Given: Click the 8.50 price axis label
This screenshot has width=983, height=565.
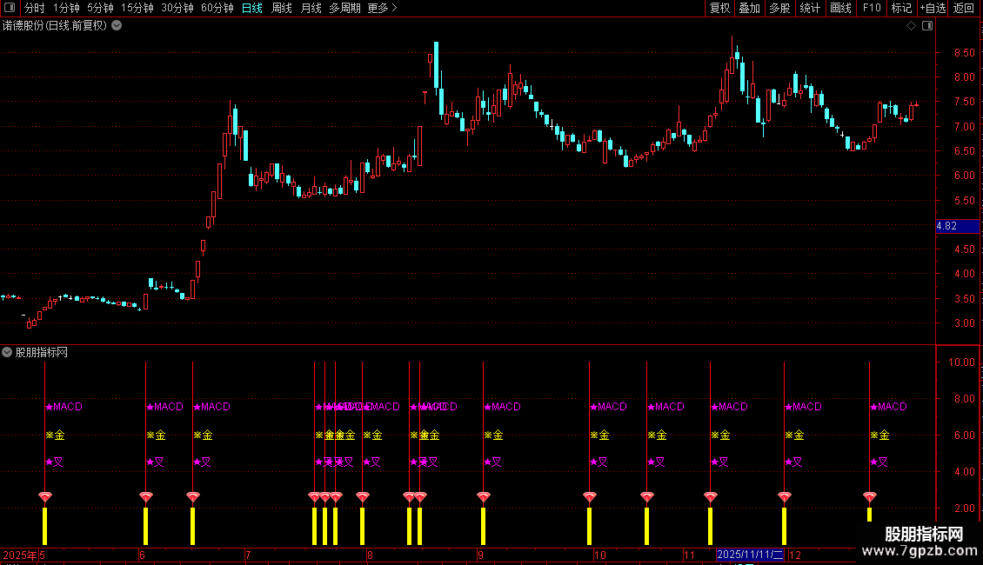Looking at the screenshot, I should click(x=964, y=53).
